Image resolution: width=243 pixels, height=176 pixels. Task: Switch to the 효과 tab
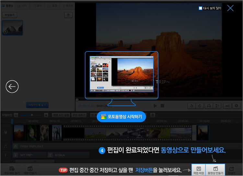pyautogui.click(x=52, y=6)
